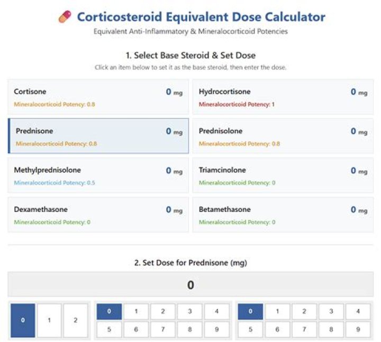The height and width of the screenshot is (342, 381).
Task: Choose 8 in the ones digit group
Action: coord(331,329)
